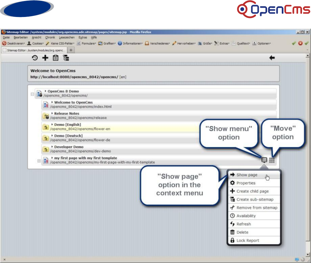Click the green checkmark icon beside red X
Image resolution: width=311 pixels, height=263 pixels.
click(x=294, y=43)
